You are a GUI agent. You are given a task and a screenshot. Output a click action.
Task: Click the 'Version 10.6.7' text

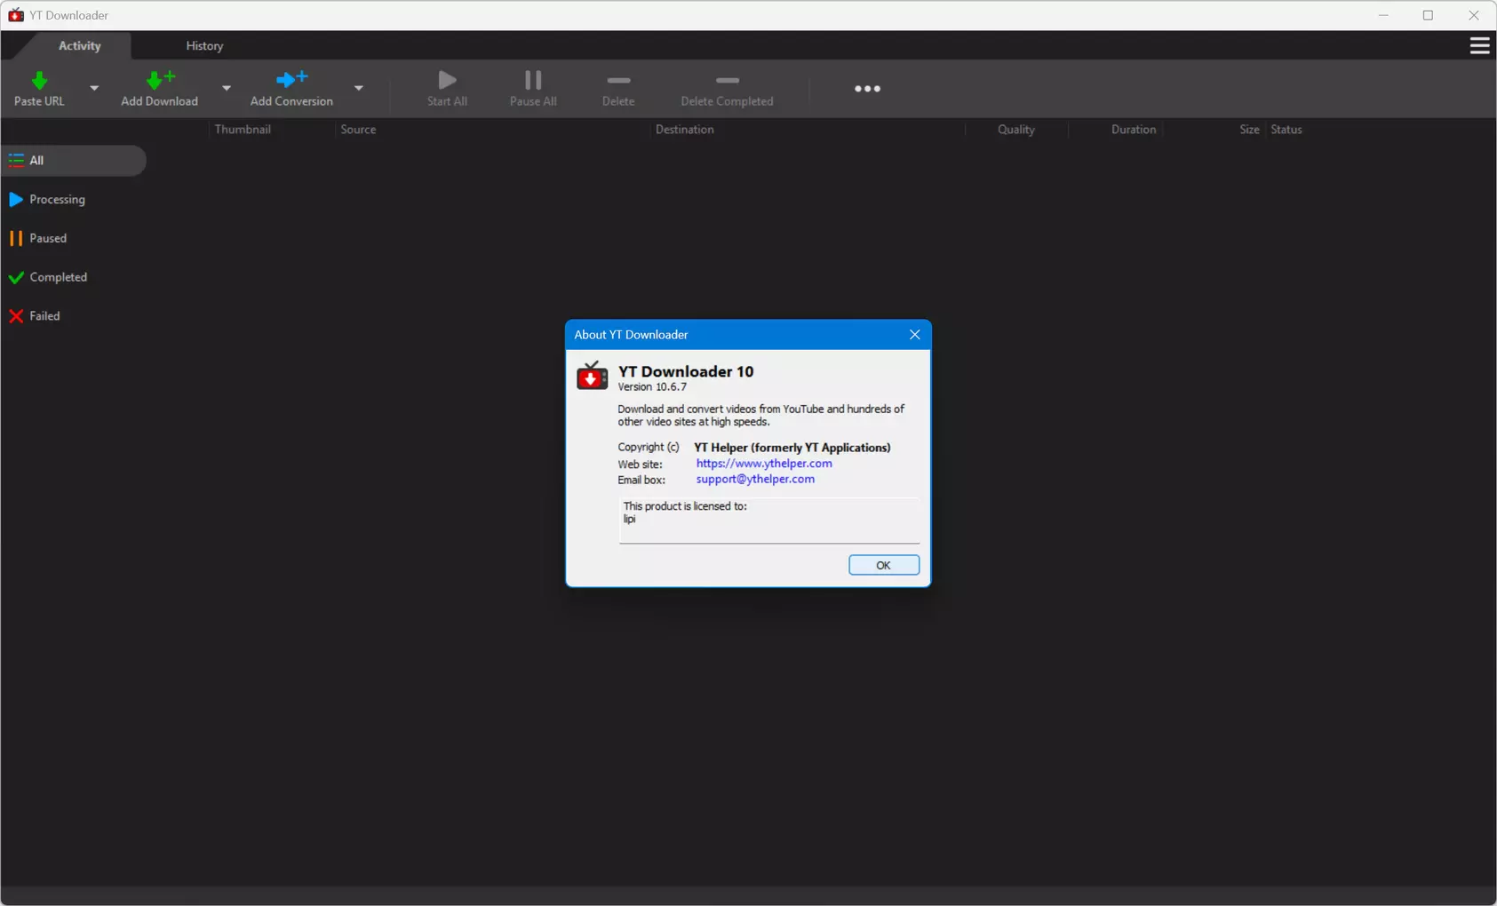click(x=652, y=387)
